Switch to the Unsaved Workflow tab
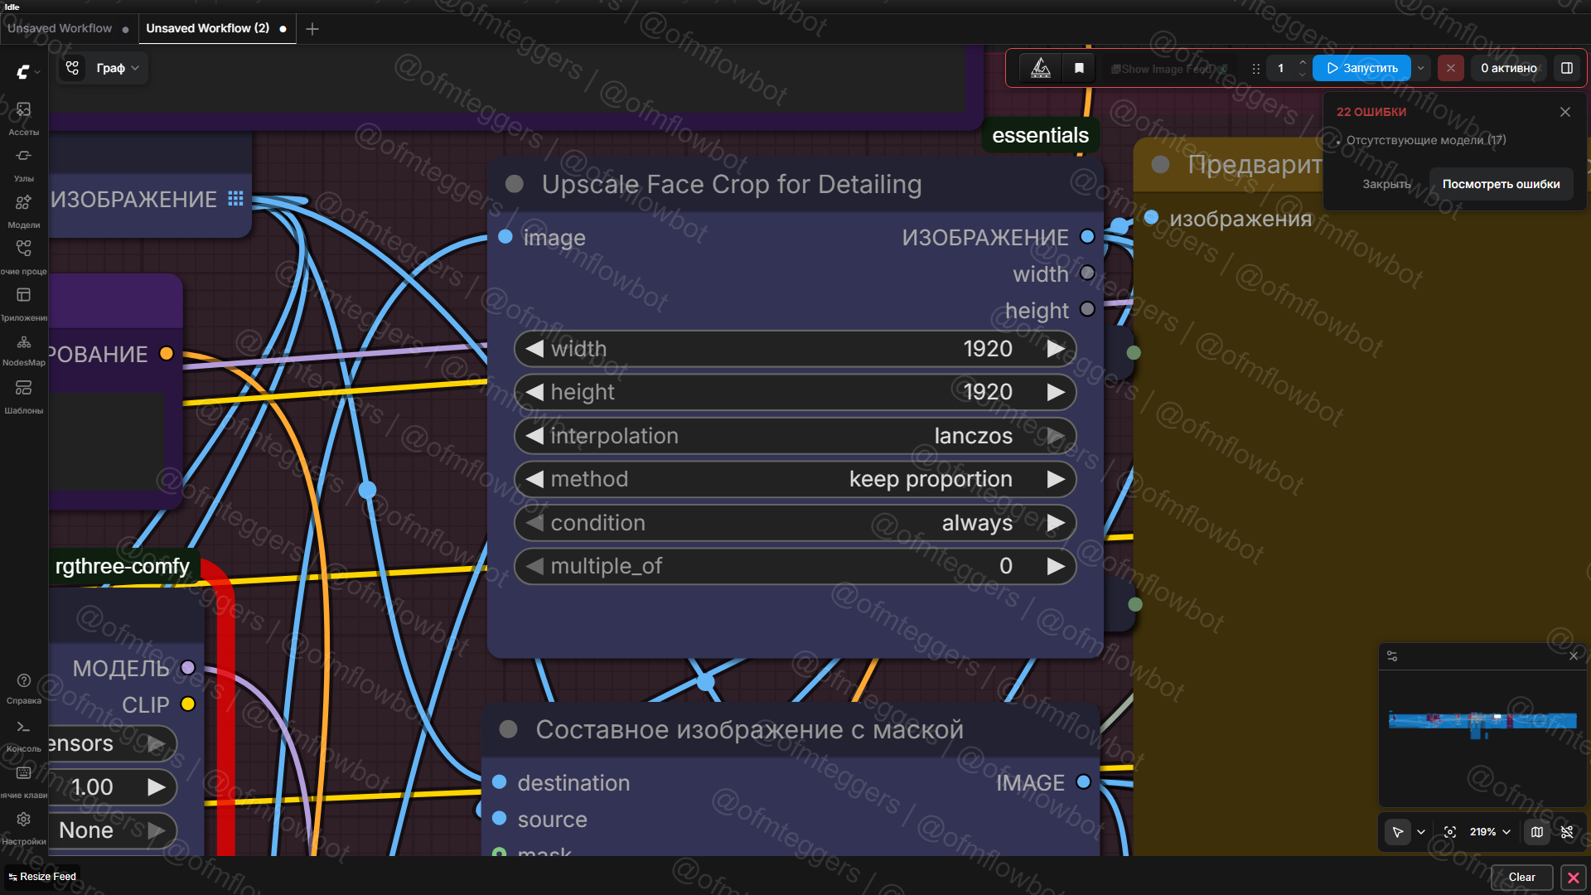 pos(60,28)
